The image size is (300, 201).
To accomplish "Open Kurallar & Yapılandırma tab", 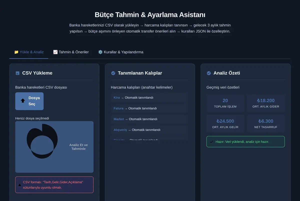I will (x=121, y=52).
